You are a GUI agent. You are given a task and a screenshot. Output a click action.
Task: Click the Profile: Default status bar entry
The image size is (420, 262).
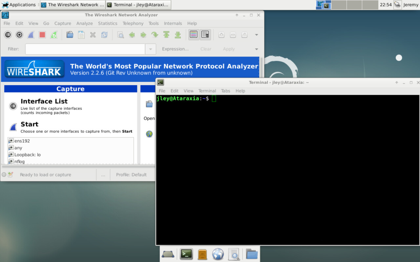[x=131, y=174]
